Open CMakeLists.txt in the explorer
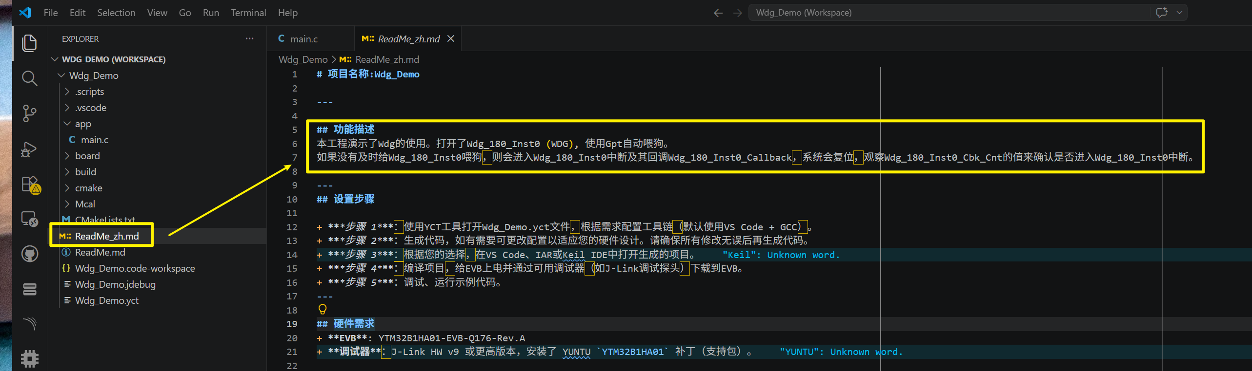 click(157, 220)
